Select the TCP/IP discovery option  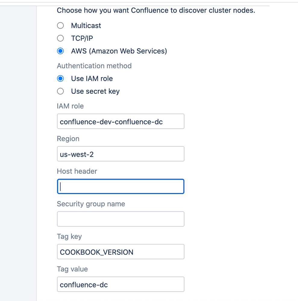click(x=60, y=38)
